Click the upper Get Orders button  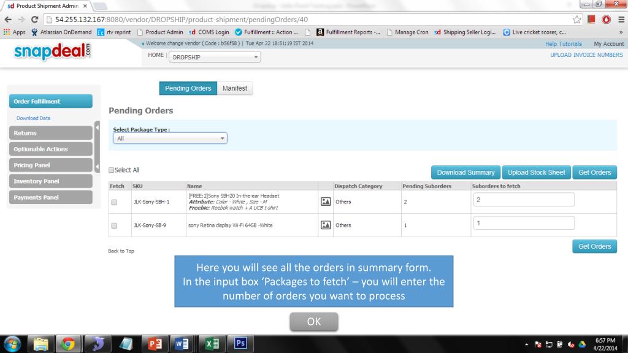(x=594, y=172)
